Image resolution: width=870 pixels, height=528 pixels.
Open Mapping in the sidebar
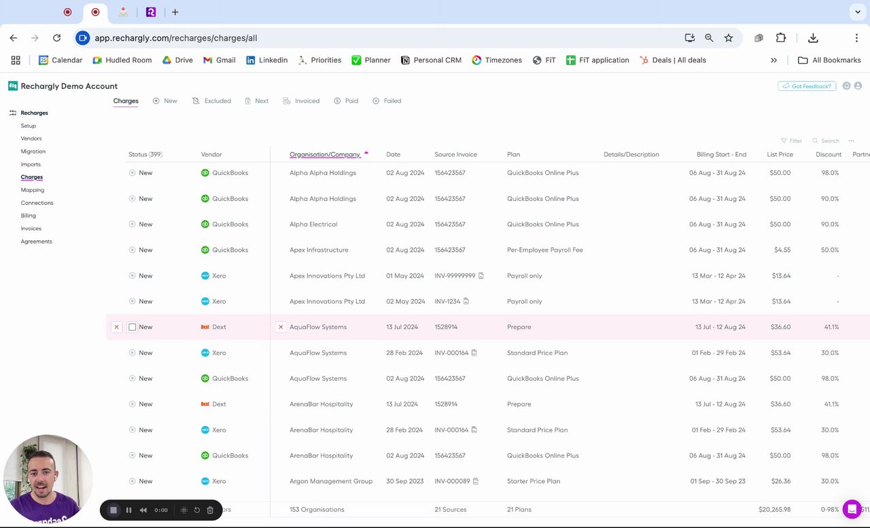[x=33, y=190]
